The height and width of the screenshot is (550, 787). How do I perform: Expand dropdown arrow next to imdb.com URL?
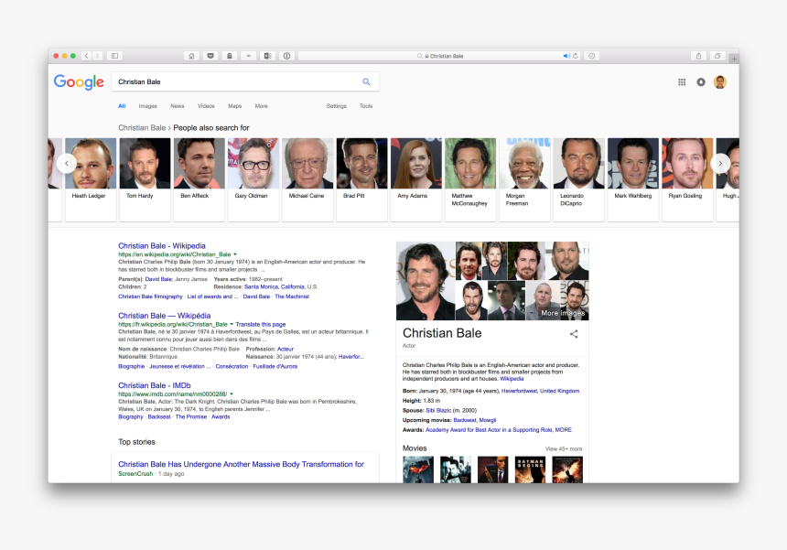click(232, 394)
